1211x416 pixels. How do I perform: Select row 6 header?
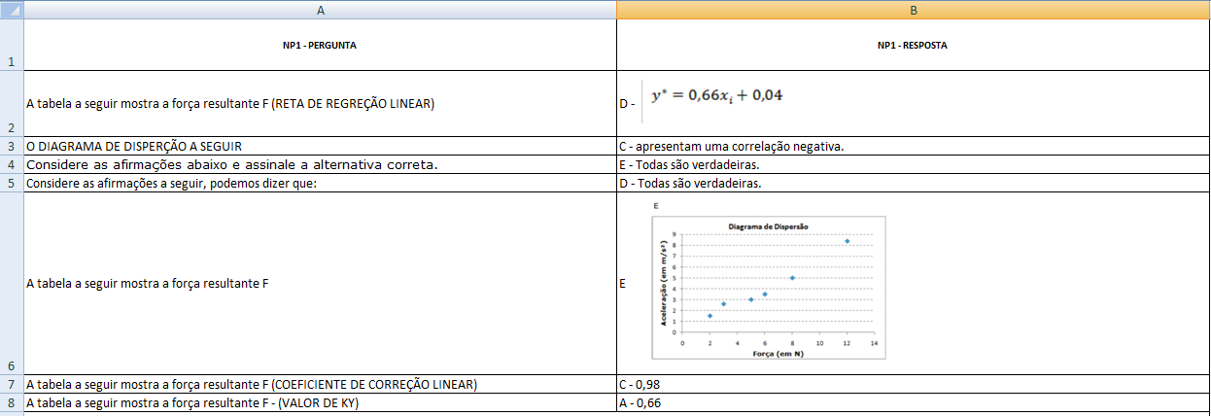tap(11, 284)
